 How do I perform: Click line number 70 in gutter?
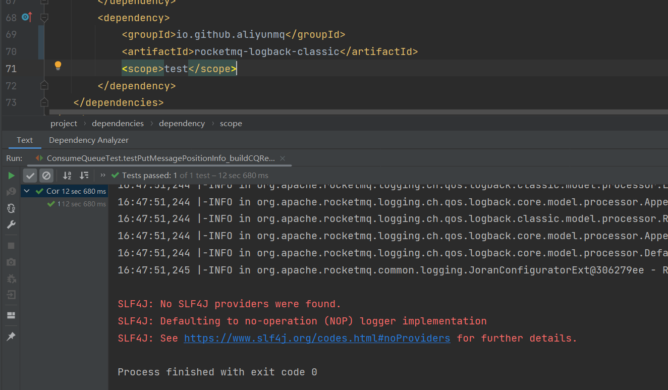click(x=11, y=51)
